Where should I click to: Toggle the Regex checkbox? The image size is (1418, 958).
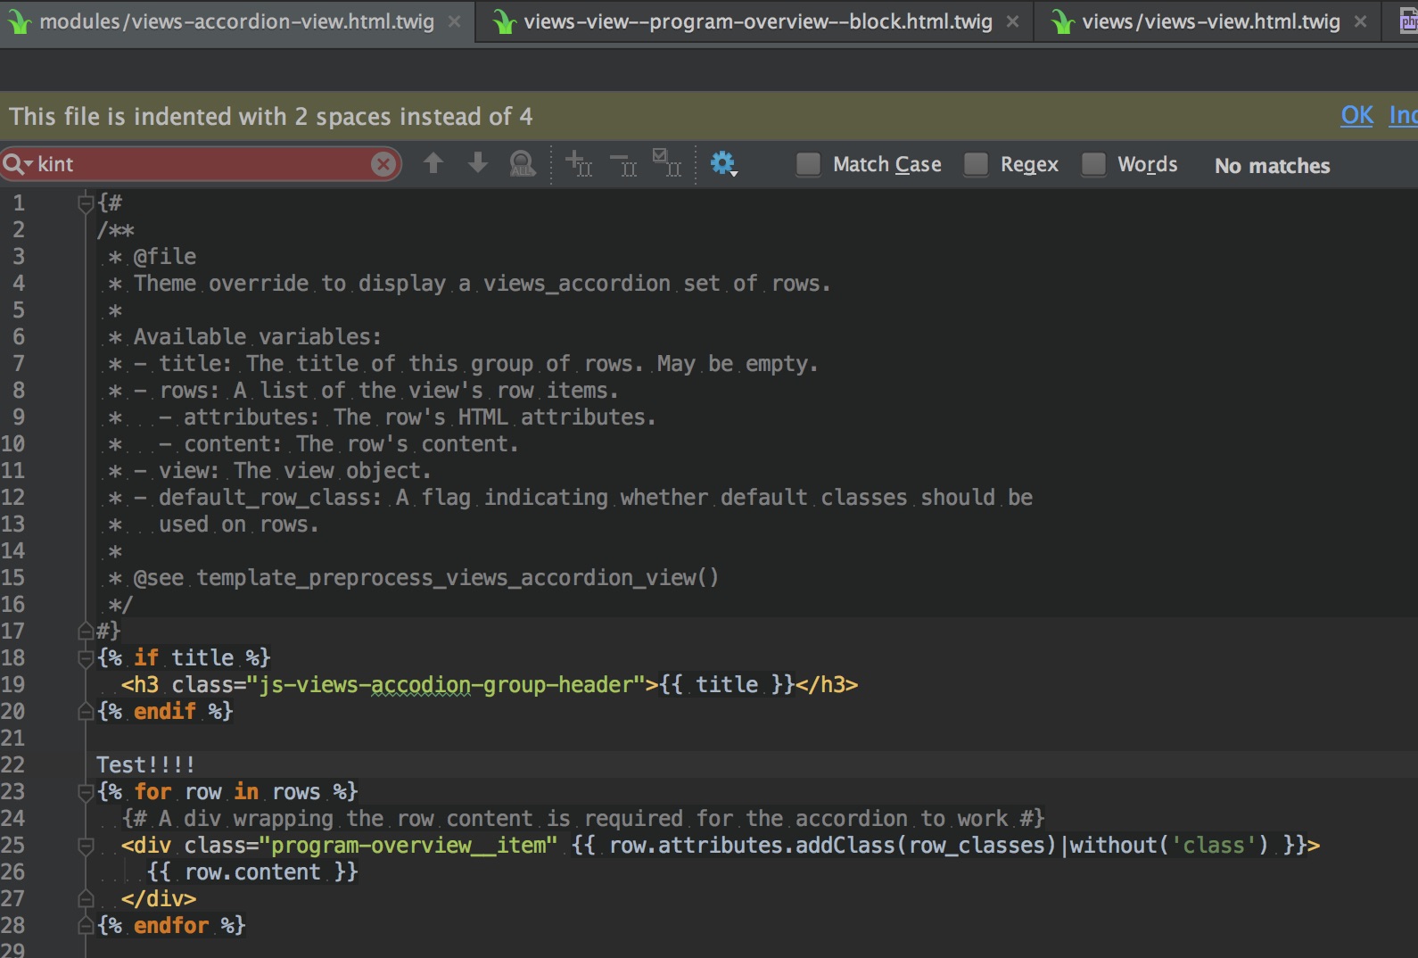click(x=977, y=164)
